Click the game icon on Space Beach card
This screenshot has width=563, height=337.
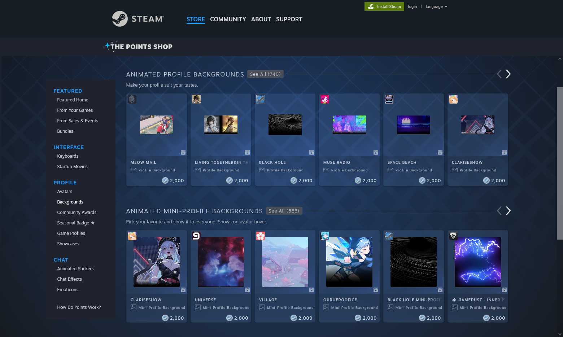389,99
